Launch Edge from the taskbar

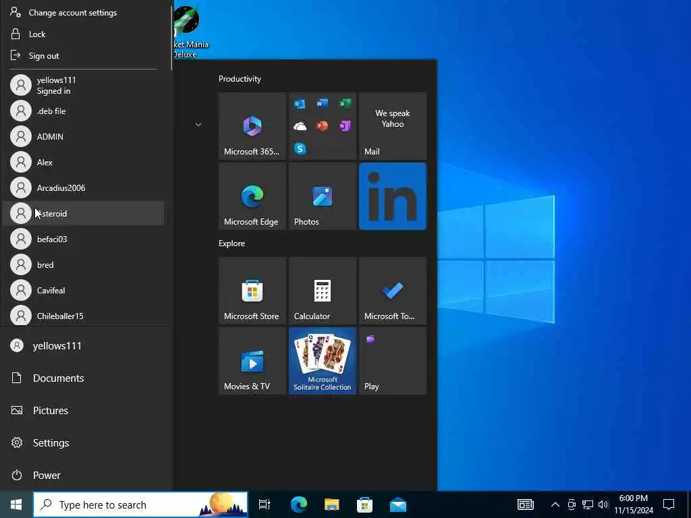point(299,505)
